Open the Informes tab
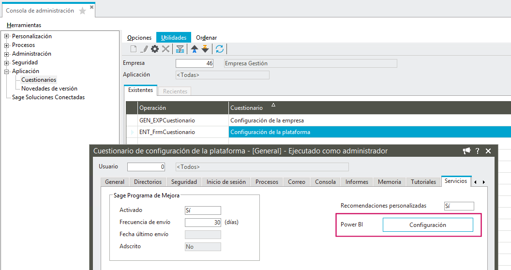 coord(357,182)
